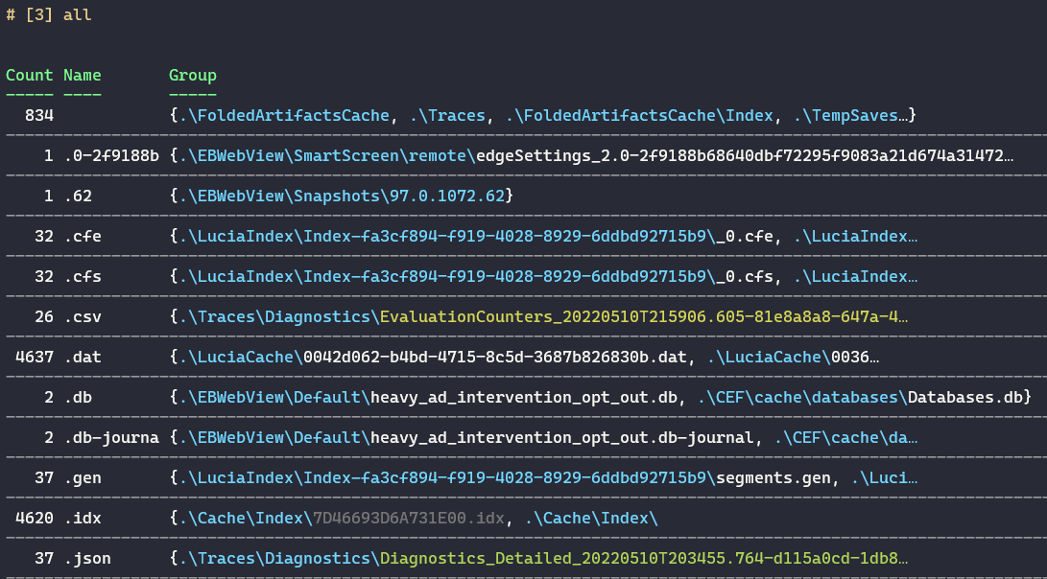Viewport: 1047px width, 579px height.
Task: Click the Name column header
Action: point(81,75)
